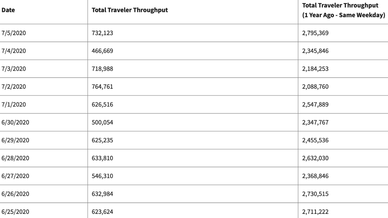Viewport: 388px width, 218px height.
Task: Click the 2,368,846 prior-year value
Action: point(315,176)
